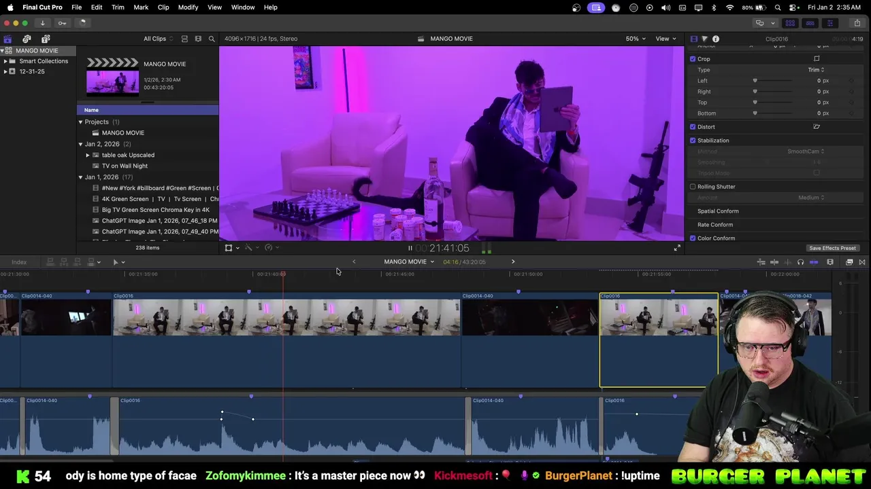Toggle audio skimming headphones icon

coord(800,262)
